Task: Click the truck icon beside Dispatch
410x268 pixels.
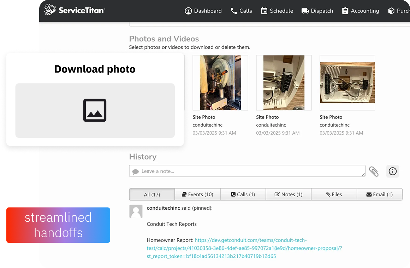Action: tap(305, 11)
